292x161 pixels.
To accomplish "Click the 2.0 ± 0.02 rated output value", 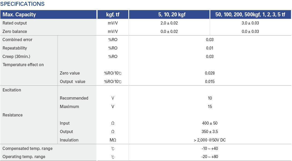I will 169,23.
